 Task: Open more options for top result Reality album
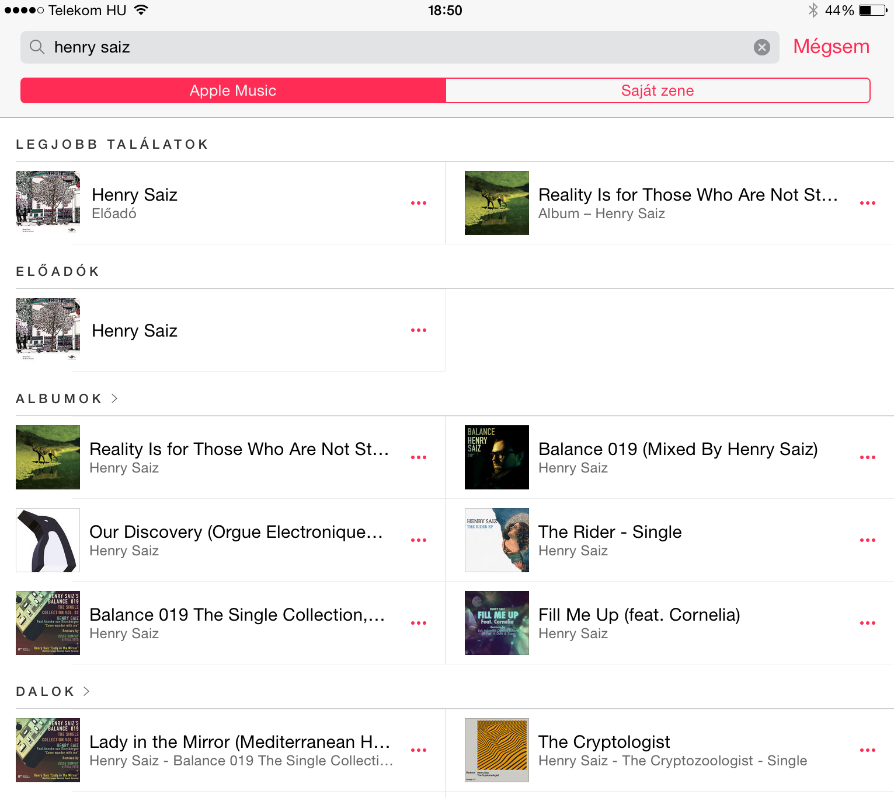868,203
